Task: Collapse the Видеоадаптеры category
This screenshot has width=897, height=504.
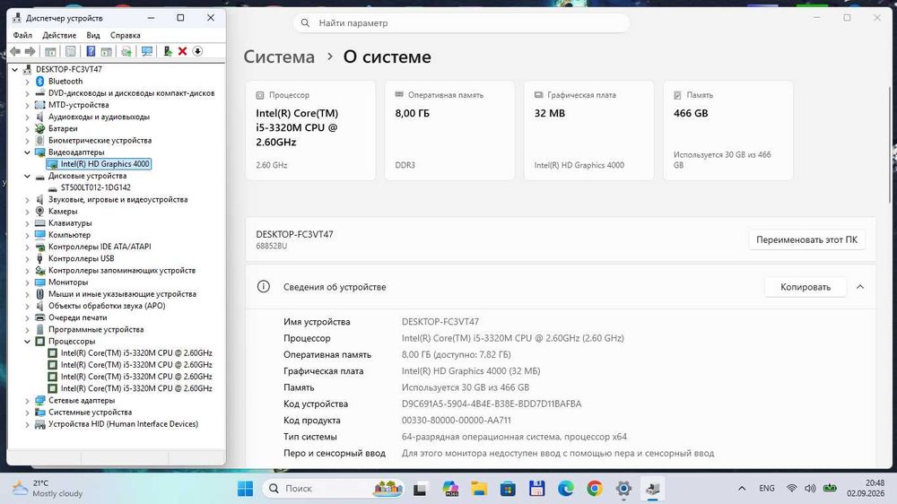Action: pyautogui.click(x=27, y=152)
